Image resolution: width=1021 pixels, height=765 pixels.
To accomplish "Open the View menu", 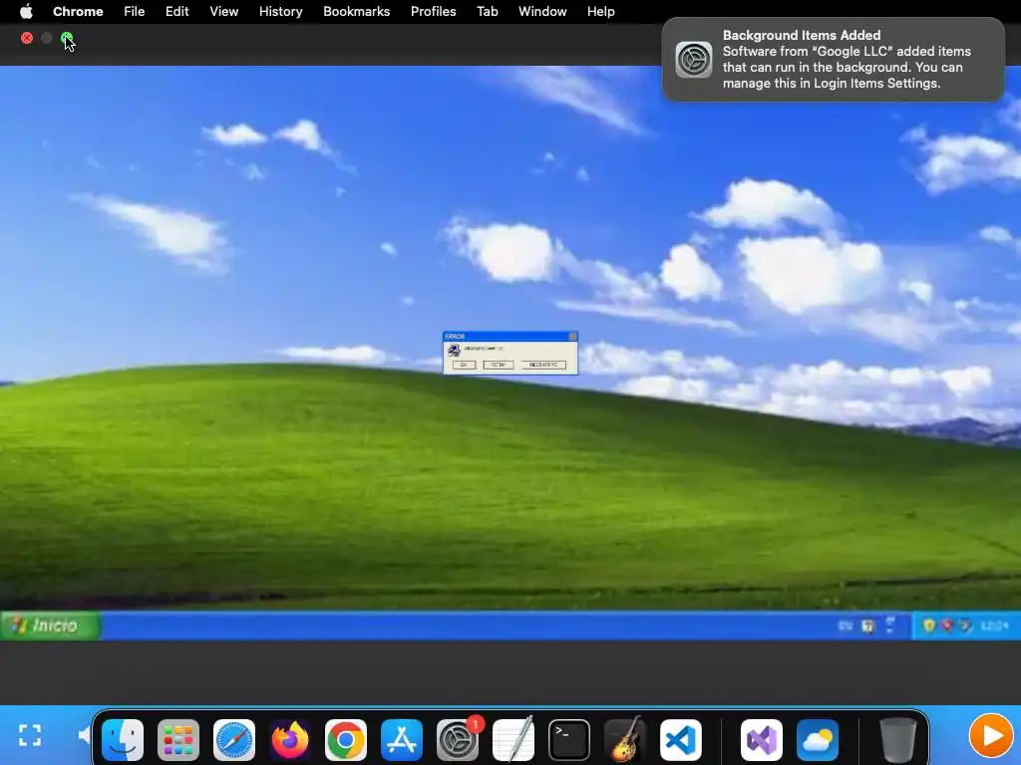I will coord(224,11).
